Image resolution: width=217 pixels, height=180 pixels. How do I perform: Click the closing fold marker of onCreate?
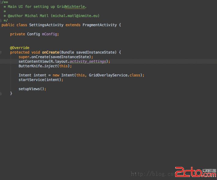tap(1, 94)
